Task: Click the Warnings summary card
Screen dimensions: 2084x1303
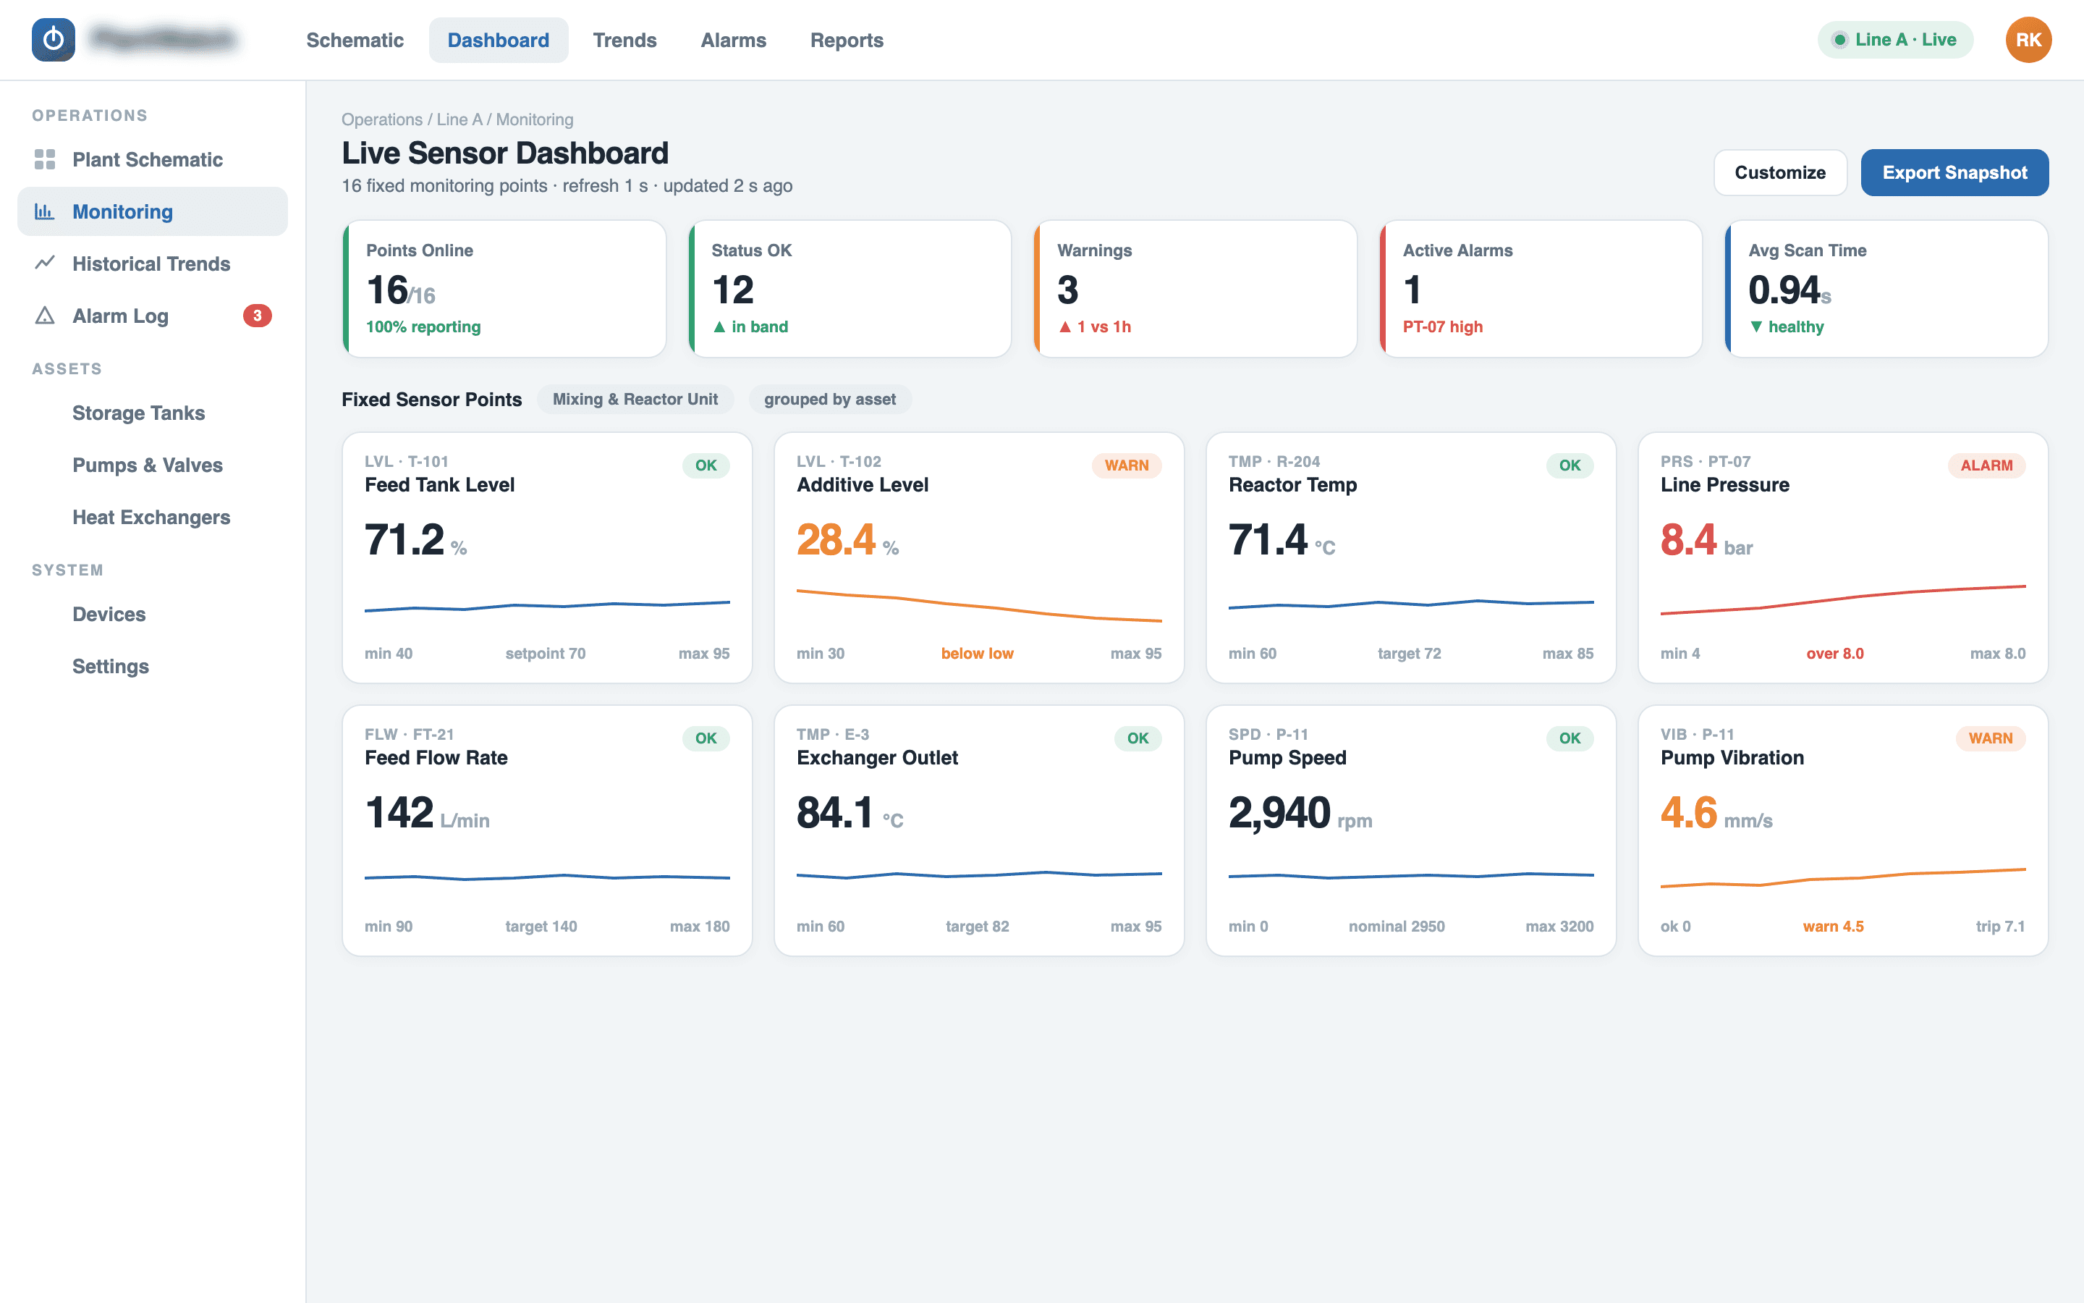Action: tap(1195, 289)
